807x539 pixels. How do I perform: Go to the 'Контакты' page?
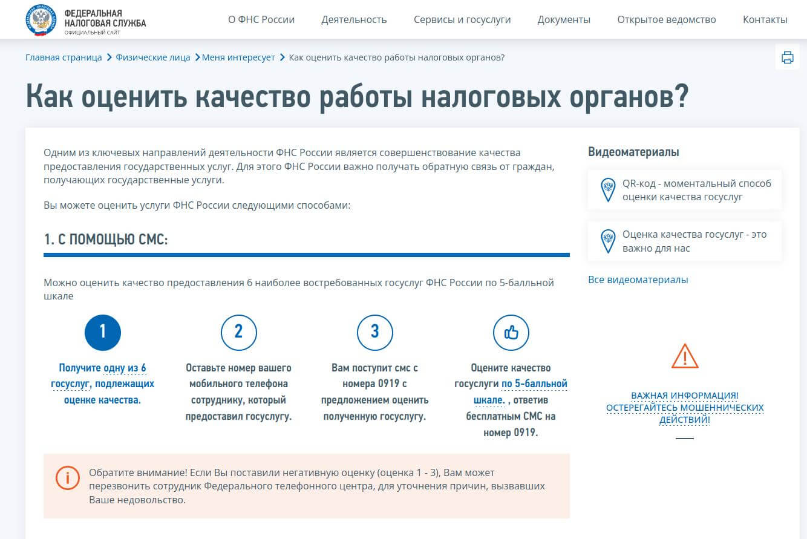[765, 19]
